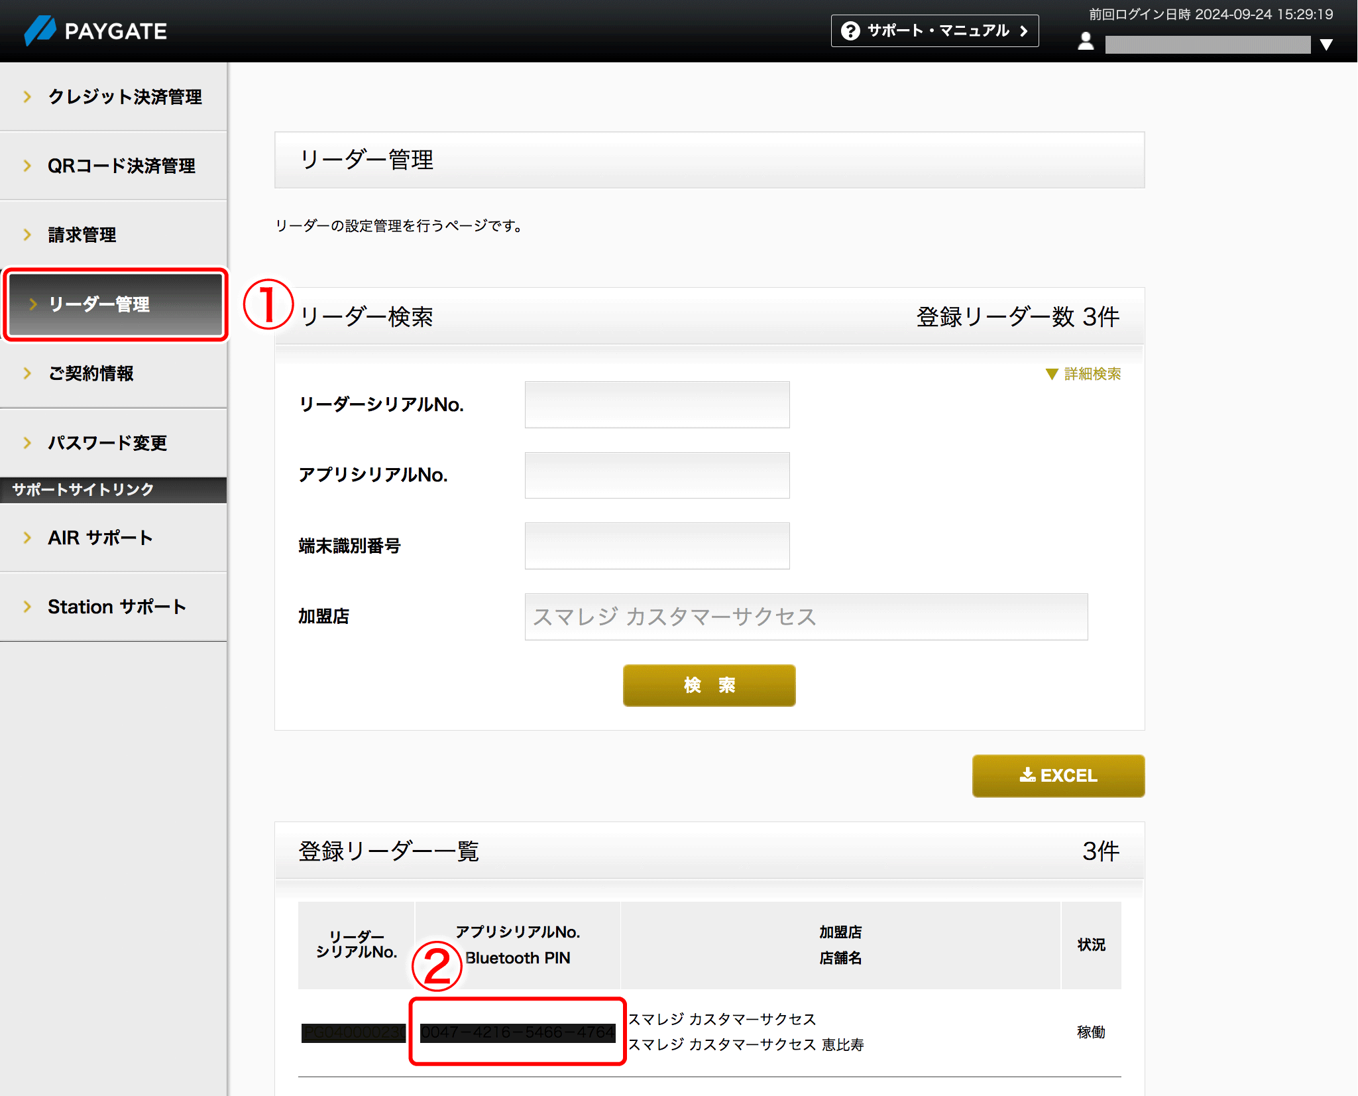Click chevron icon beside QRコード決済管理
The width and height of the screenshot is (1358, 1096).
(x=27, y=166)
